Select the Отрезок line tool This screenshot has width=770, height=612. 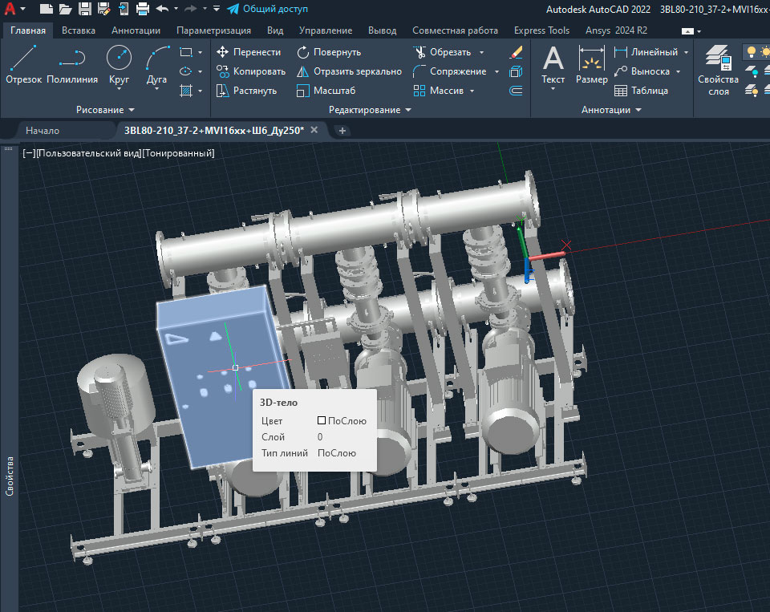tap(23, 64)
